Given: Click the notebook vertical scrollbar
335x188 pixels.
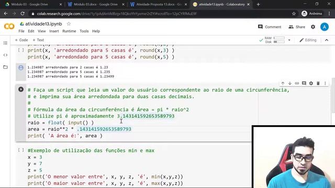Looking at the screenshot, I should click(333, 95).
